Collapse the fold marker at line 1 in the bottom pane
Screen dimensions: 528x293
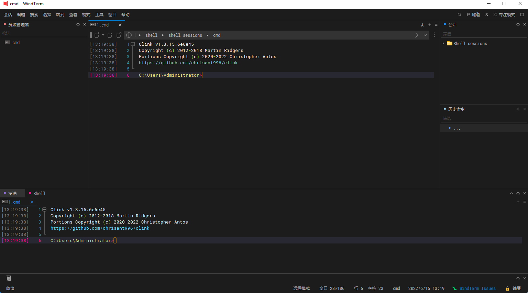pyautogui.click(x=44, y=209)
